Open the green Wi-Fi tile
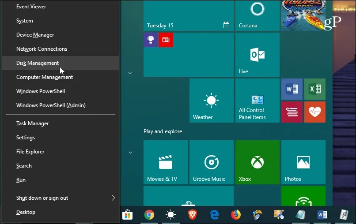The image size is (356, 224). [x=303, y=196]
